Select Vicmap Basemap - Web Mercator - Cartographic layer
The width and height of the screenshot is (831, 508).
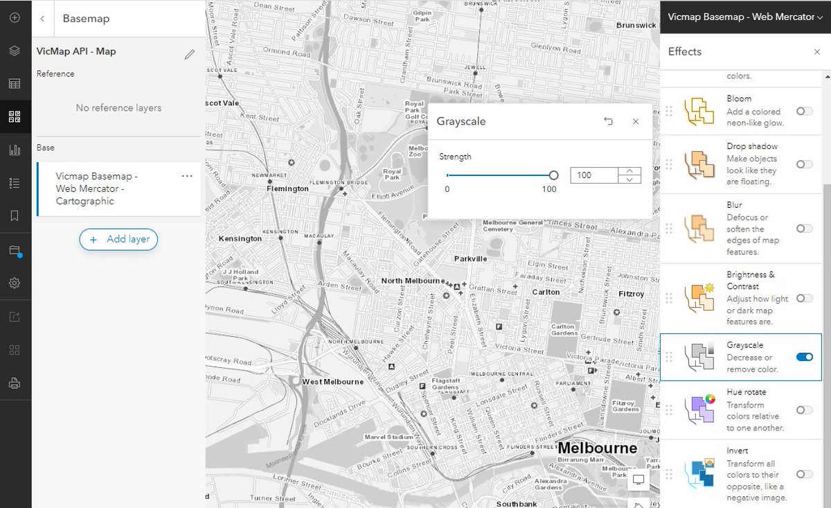point(118,189)
